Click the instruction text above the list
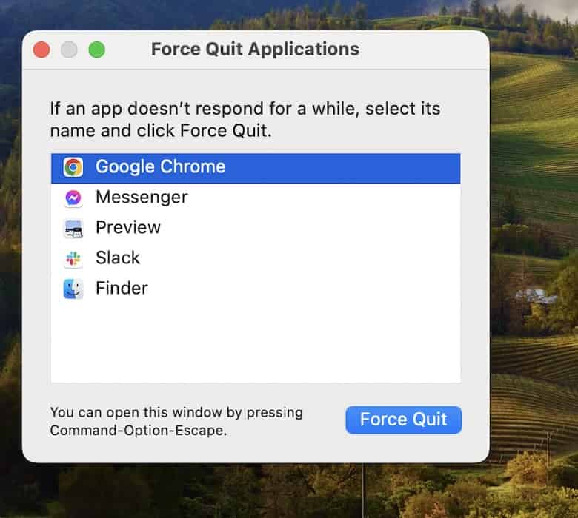 click(x=245, y=119)
